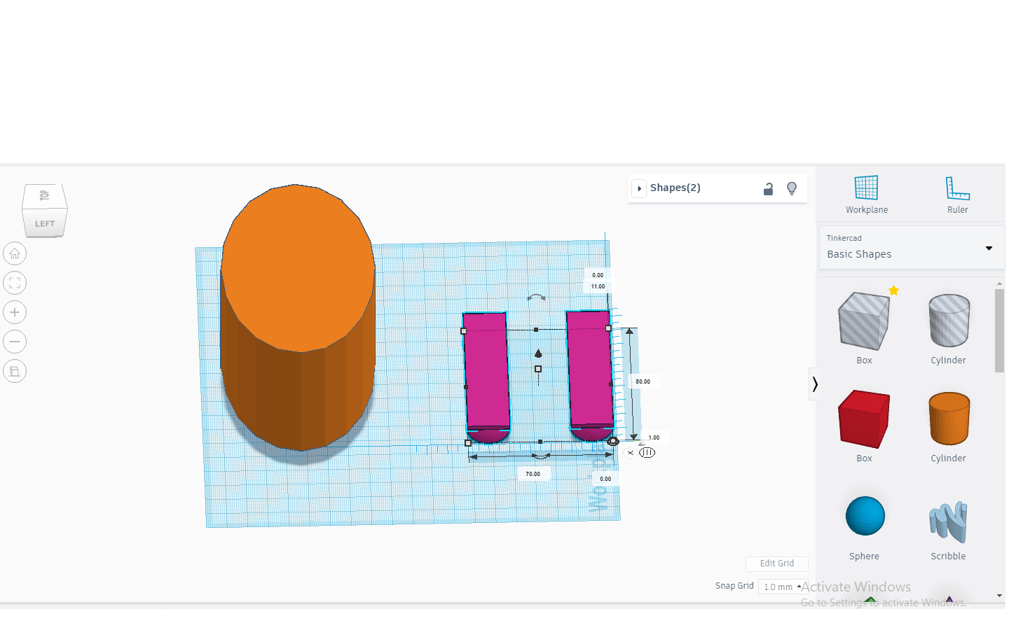The image size is (1009, 630).
Task: Fit all shapes in view
Action: click(15, 283)
